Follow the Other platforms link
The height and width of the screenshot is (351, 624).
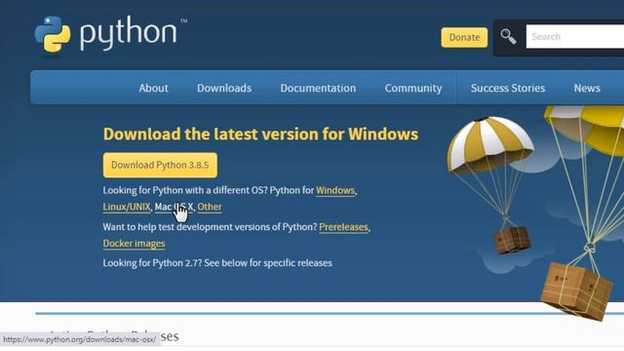210,207
